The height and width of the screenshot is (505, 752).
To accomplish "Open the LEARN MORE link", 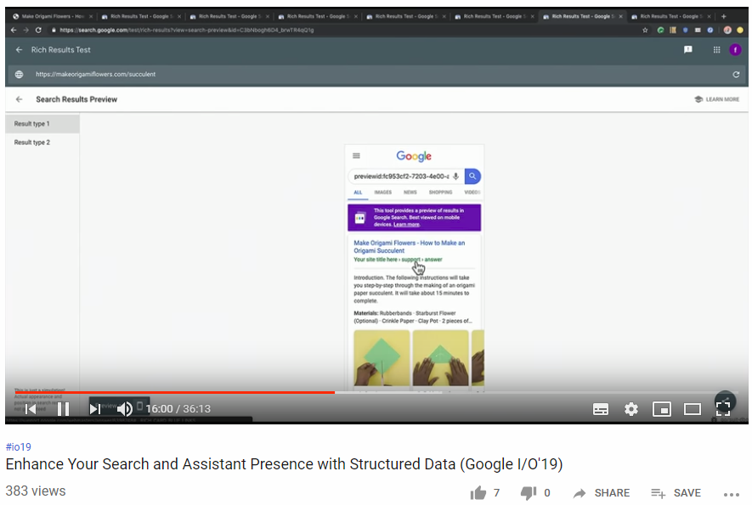I will (x=717, y=99).
